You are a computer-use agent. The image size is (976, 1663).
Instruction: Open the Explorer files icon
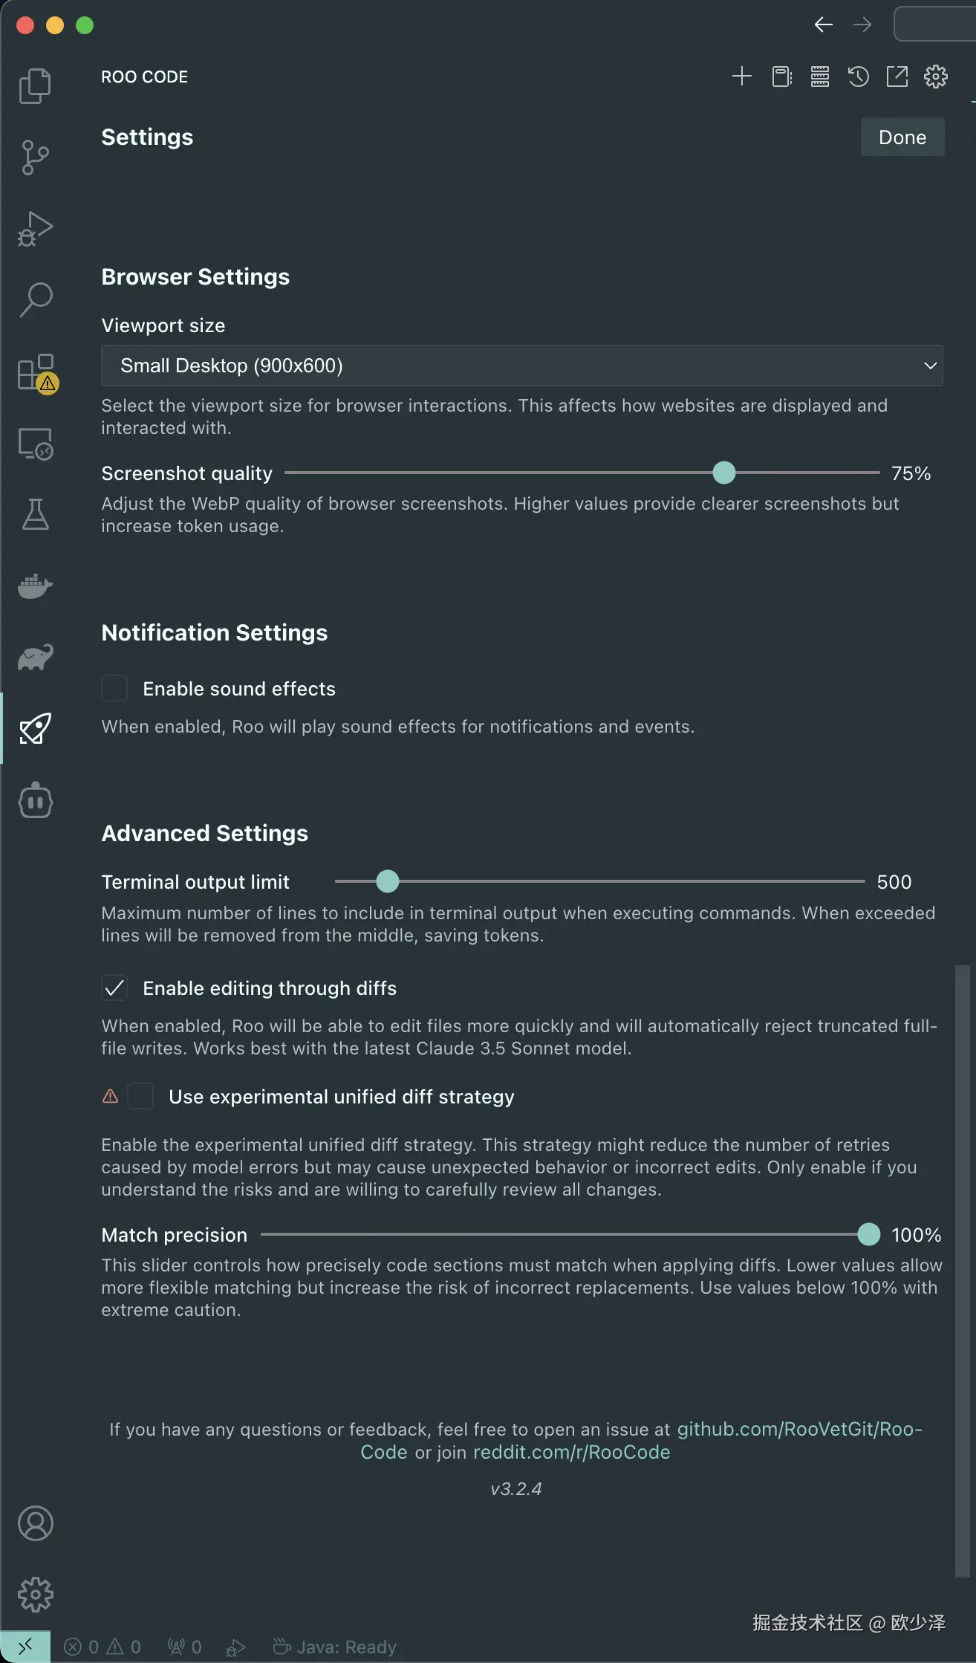coord(35,85)
